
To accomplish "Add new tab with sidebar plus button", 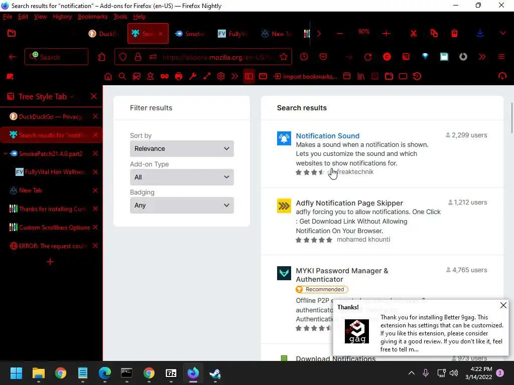I will pyautogui.click(x=50, y=262).
